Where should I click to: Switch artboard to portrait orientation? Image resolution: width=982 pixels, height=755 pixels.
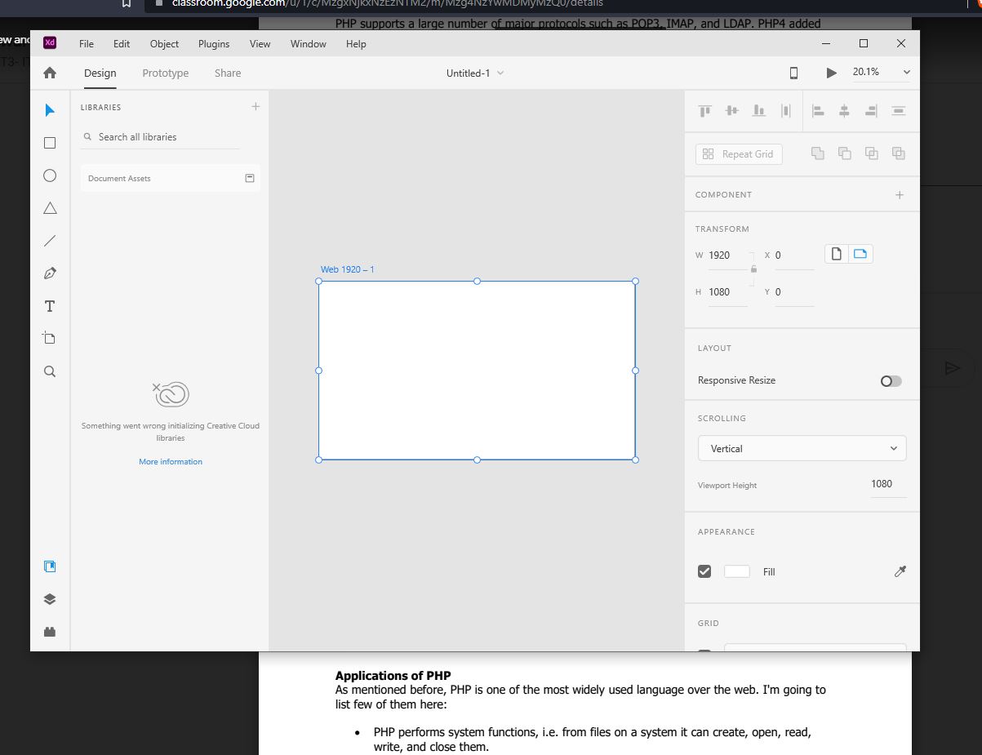(x=836, y=255)
